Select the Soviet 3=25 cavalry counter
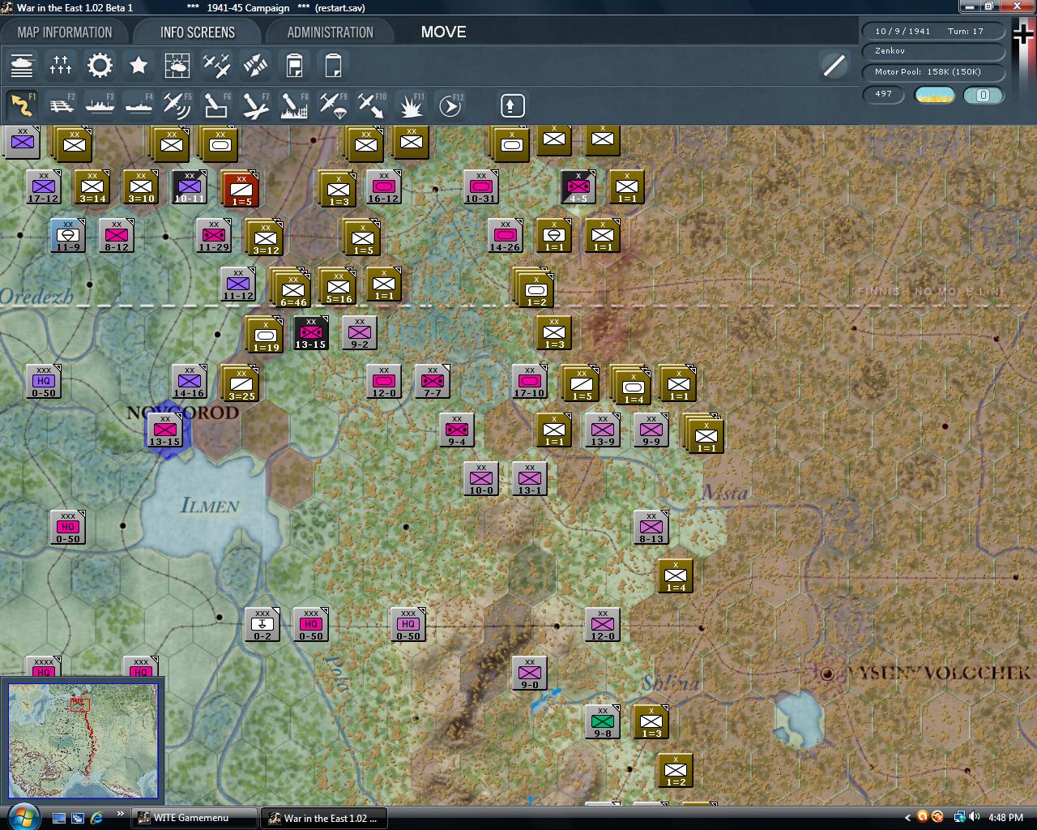The width and height of the screenshot is (1037, 830). [241, 383]
